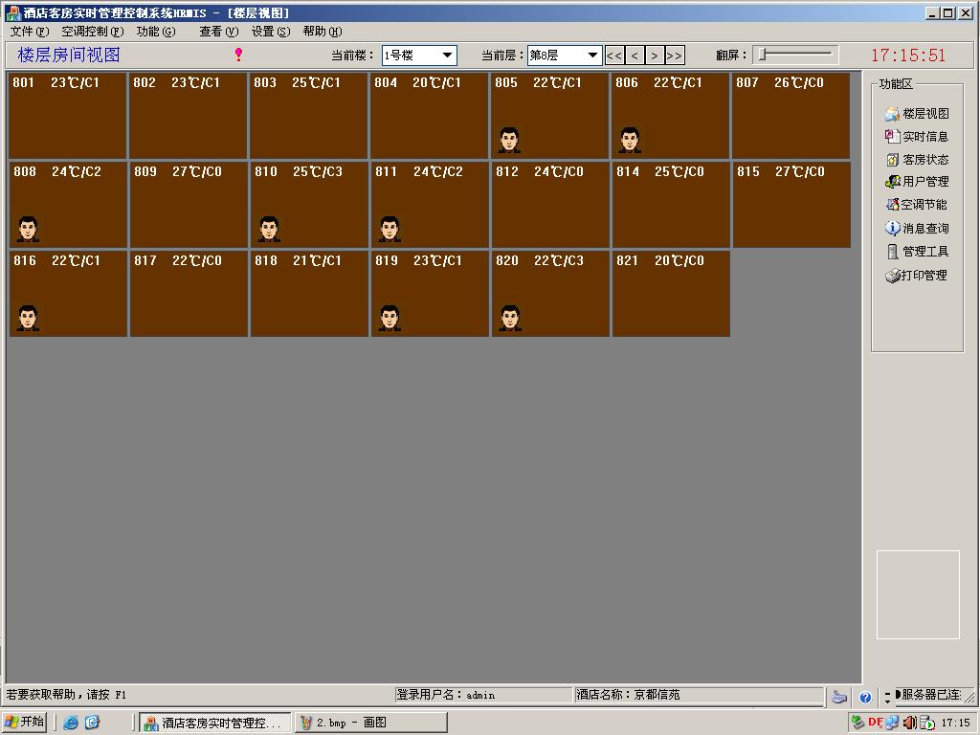Open the 空调控制 menu

click(x=92, y=32)
